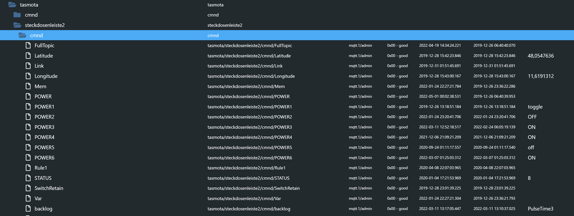Click timestamp 2022-04-19 14:34:24.221 in FullTopic row

pyautogui.click(x=440, y=45)
